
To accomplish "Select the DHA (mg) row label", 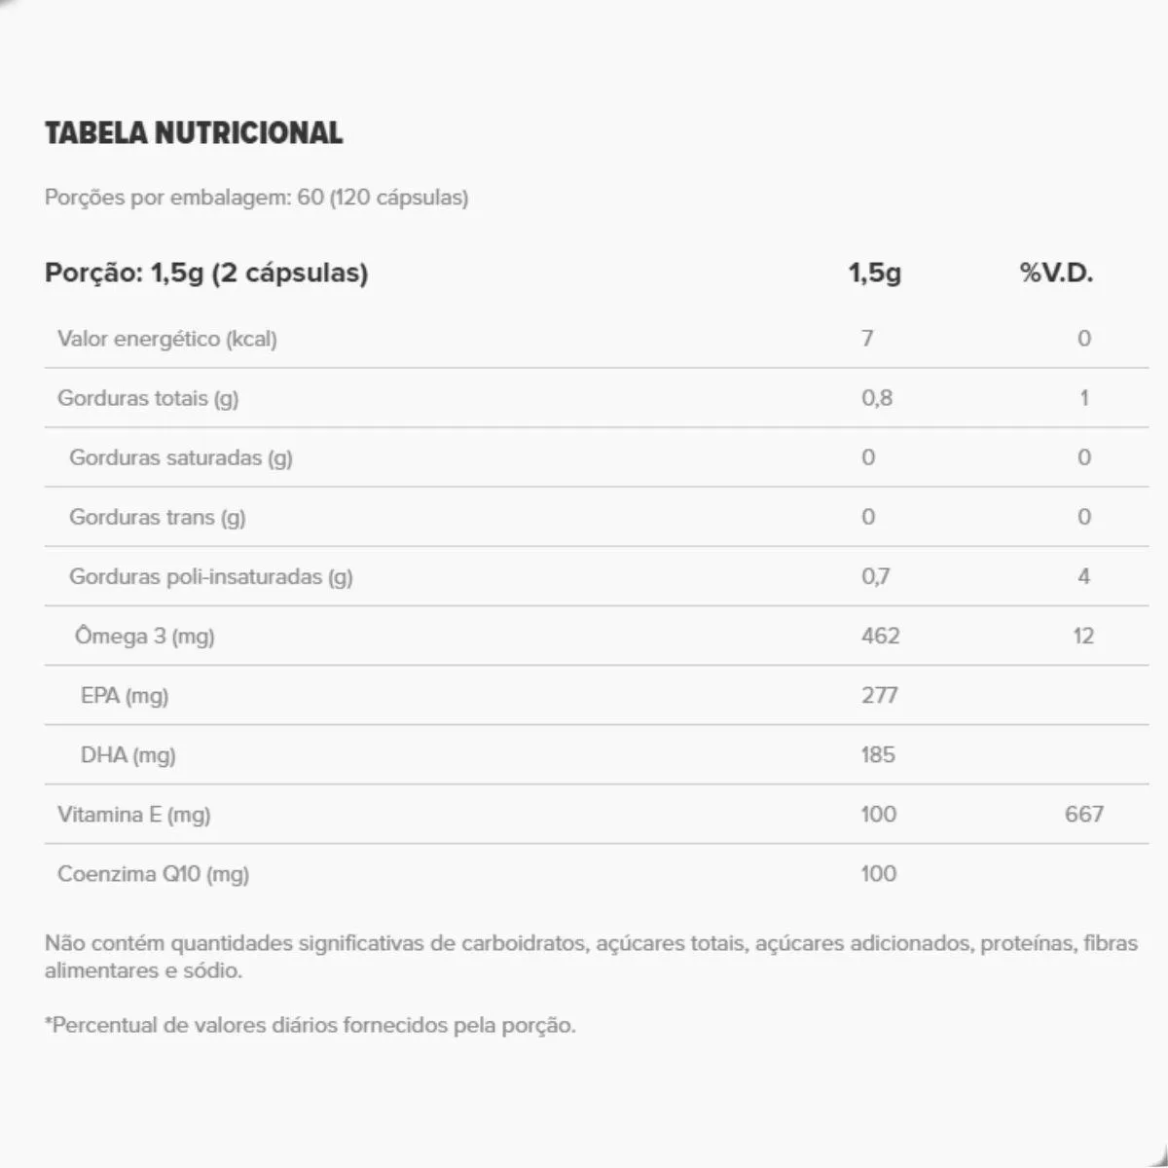I will (x=128, y=755).
